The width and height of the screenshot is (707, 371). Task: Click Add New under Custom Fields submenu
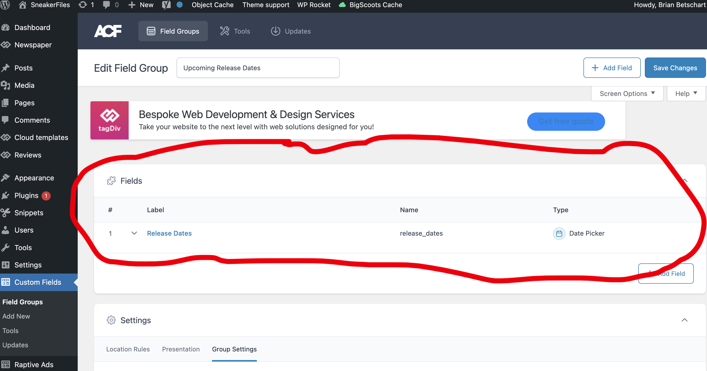coord(16,316)
